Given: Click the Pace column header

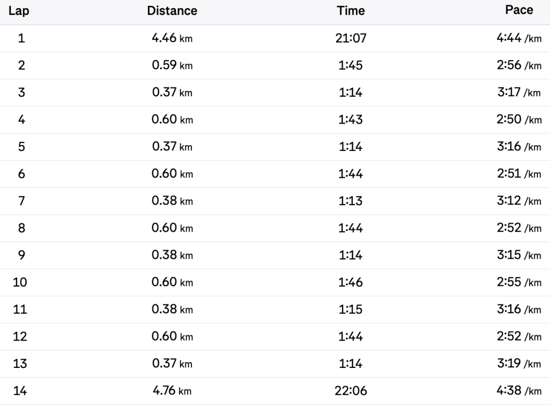Looking at the screenshot, I should coord(519,10).
